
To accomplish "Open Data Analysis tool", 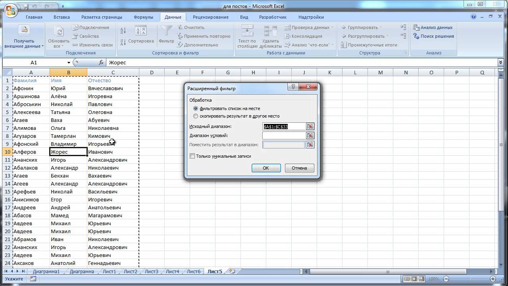I will (433, 27).
